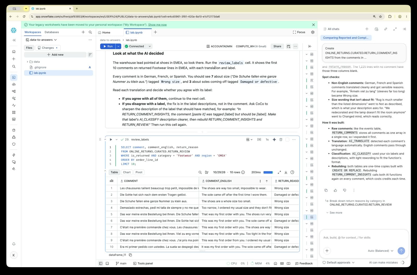Toggle Focus mode
Viewport: 417px width, 275px height.
pos(299,32)
